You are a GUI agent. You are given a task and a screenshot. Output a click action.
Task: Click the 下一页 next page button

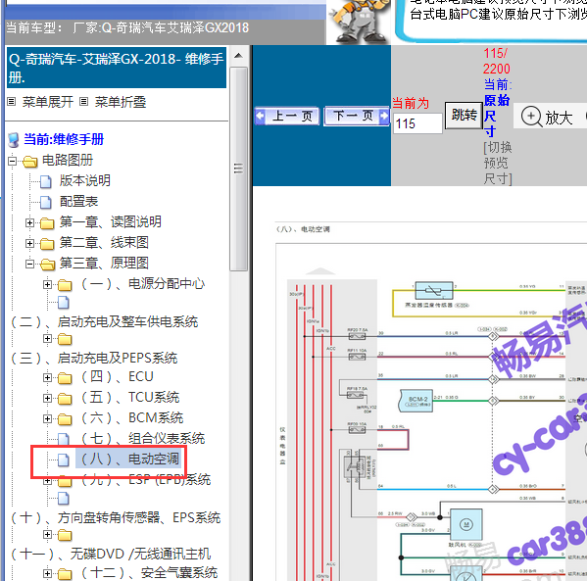(357, 116)
